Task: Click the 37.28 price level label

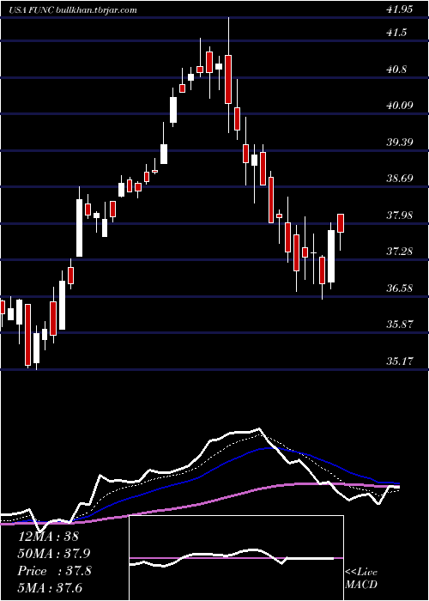Action: click(x=400, y=252)
